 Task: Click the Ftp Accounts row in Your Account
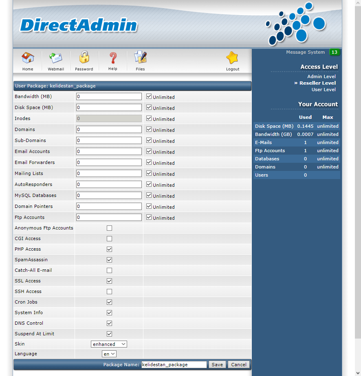coord(297,151)
